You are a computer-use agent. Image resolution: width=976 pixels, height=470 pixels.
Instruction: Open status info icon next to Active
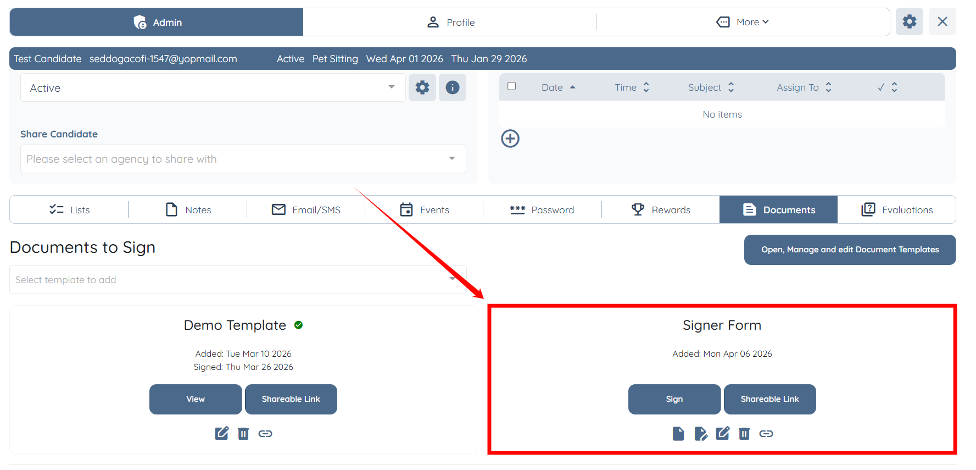tap(453, 87)
